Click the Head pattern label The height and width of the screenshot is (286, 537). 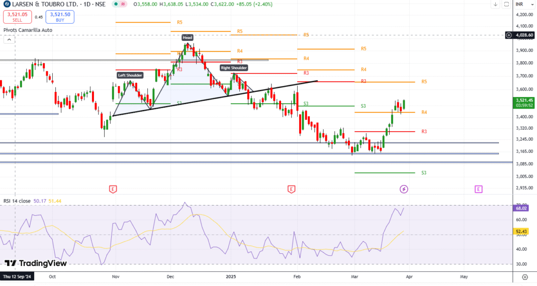[187, 37]
